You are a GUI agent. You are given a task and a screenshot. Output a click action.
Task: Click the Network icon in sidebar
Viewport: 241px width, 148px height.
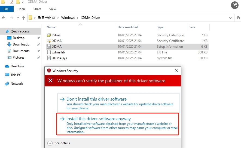click(x=7, y=84)
